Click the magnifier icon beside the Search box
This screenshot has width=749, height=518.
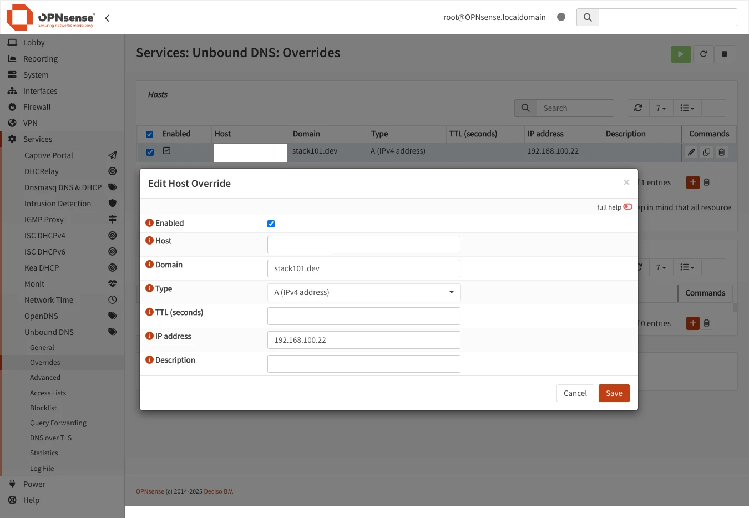pos(525,108)
